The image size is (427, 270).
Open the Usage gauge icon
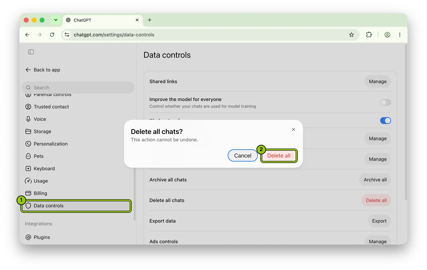(28, 181)
